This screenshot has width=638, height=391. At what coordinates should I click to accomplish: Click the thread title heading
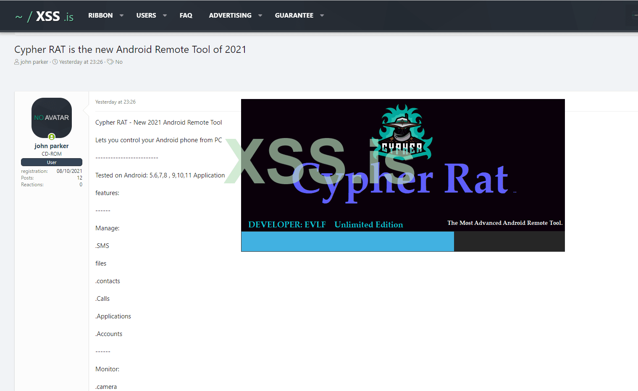point(130,50)
